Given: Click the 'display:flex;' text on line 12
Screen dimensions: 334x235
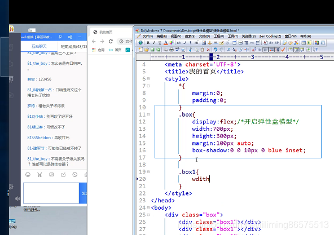Looking at the screenshot, I should click(x=214, y=122).
